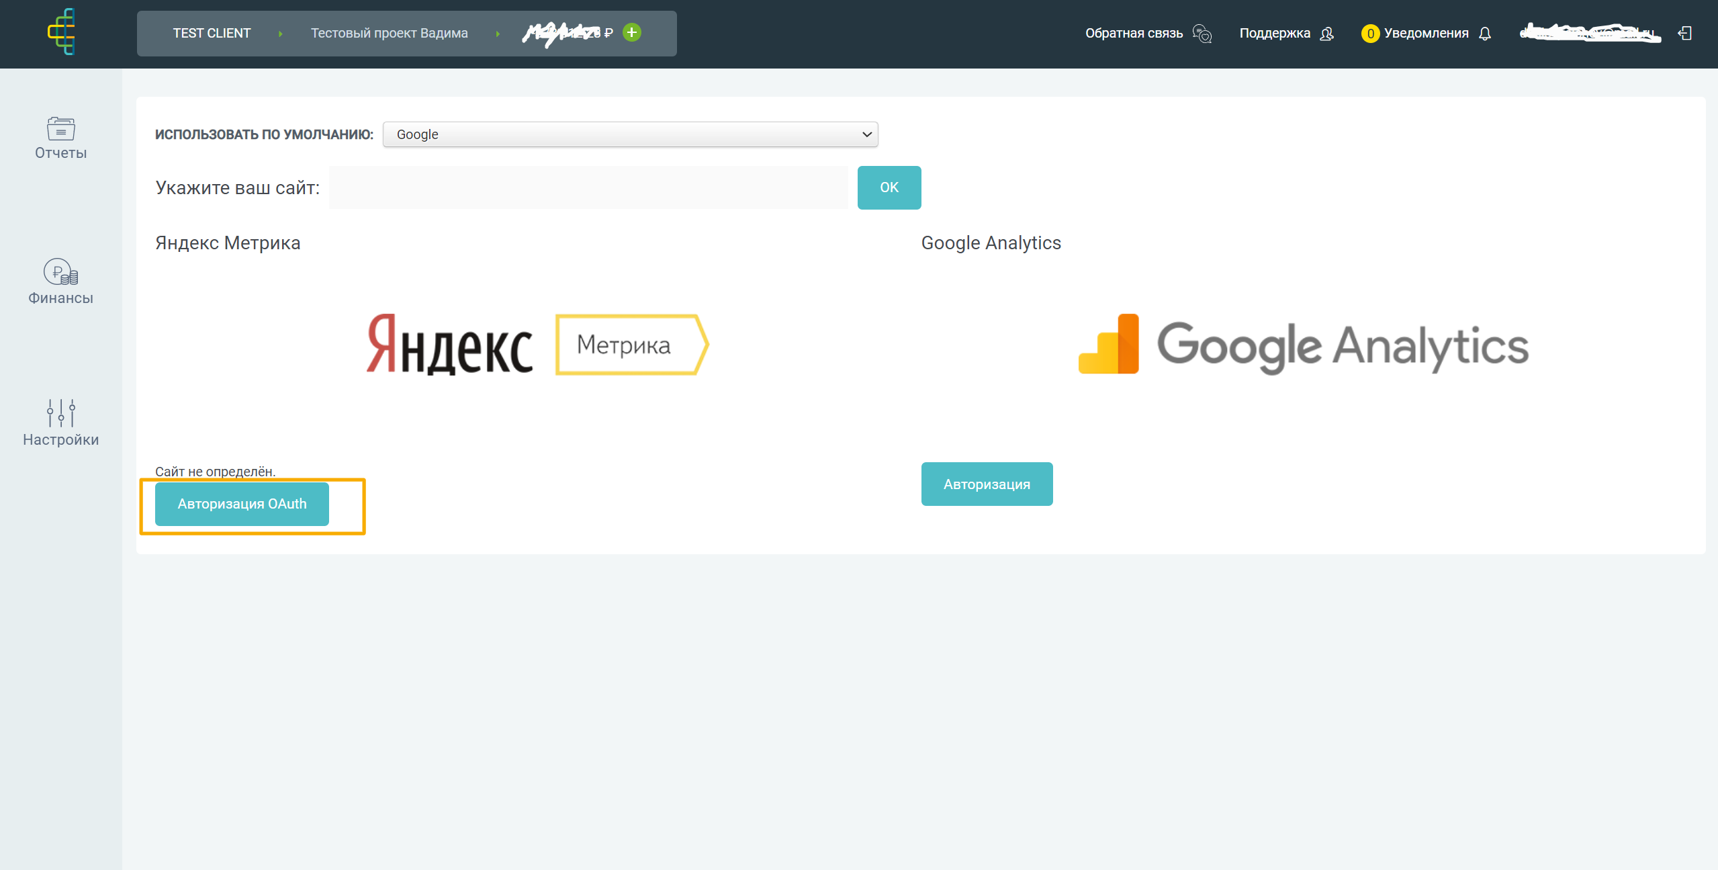The width and height of the screenshot is (1718, 870).
Task: Open the Финансы finances section
Action: (61, 281)
